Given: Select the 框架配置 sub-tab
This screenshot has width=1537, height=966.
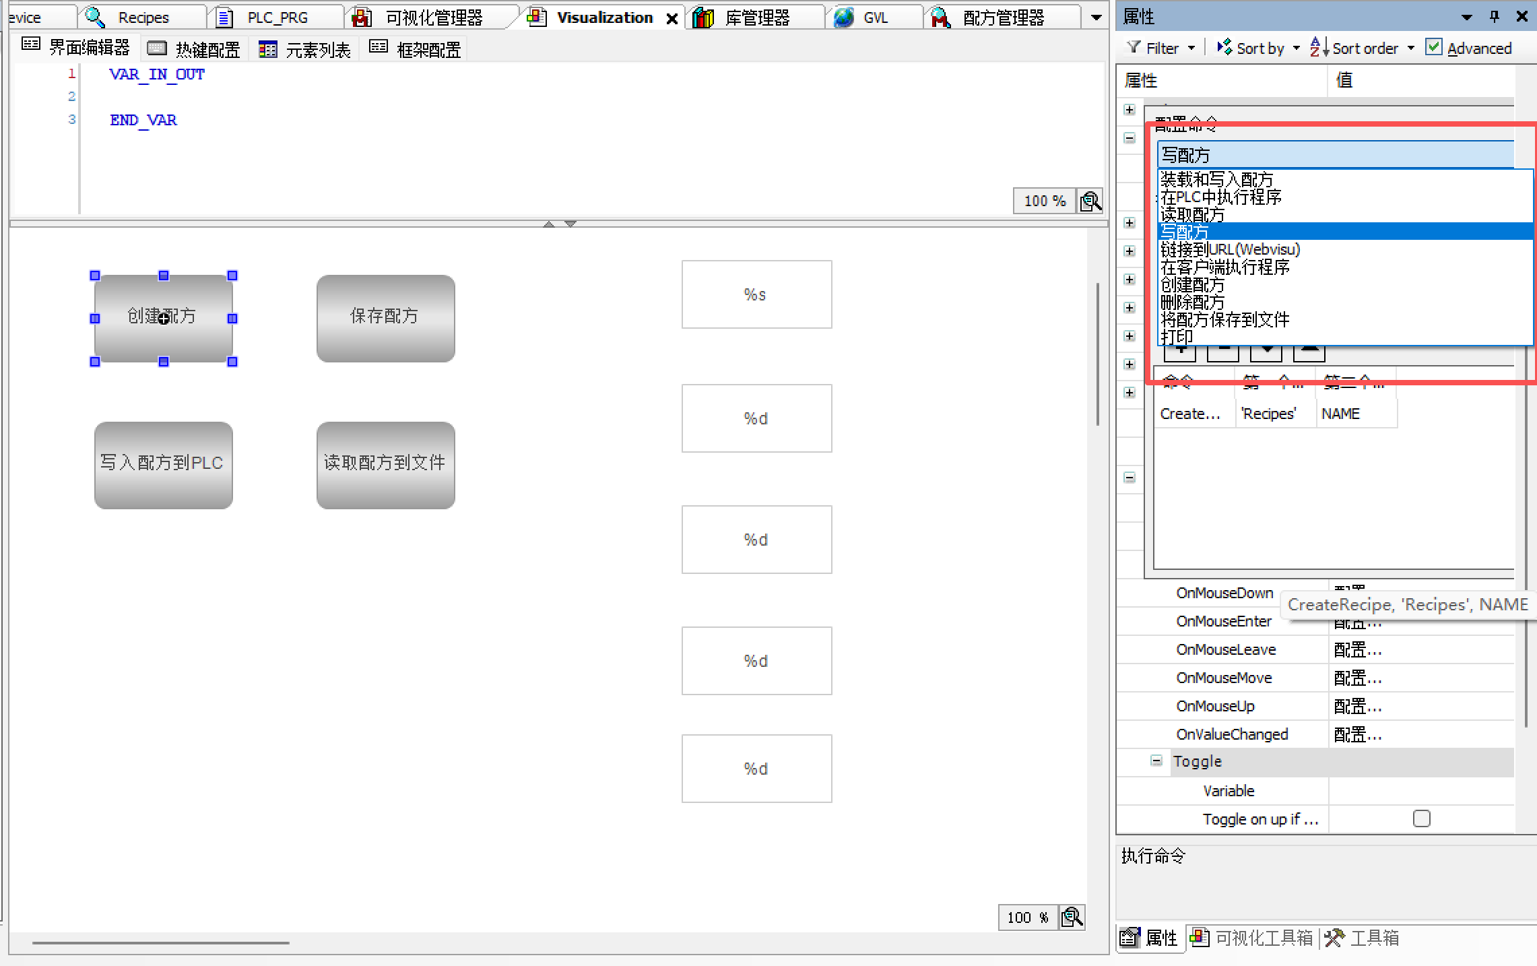Looking at the screenshot, I should click(x=416, y=49).
